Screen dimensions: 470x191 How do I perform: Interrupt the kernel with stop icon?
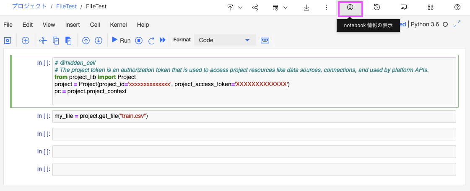[x=138, y=41]
